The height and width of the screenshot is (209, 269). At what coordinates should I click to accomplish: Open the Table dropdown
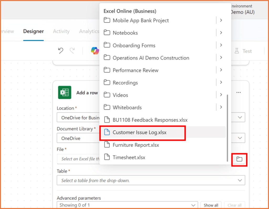(x=239, y=180)
